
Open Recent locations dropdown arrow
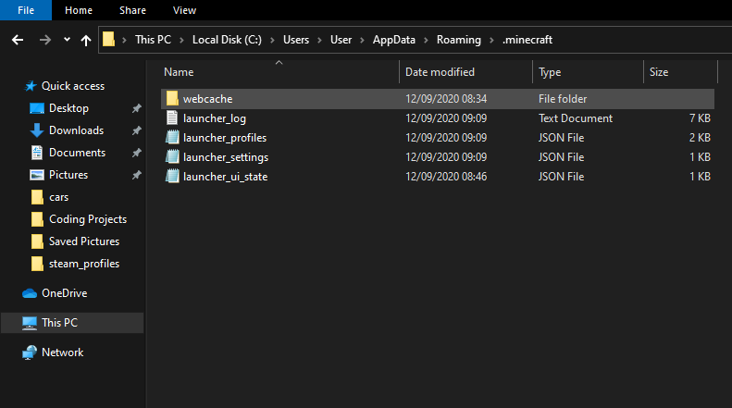(67, 40)
